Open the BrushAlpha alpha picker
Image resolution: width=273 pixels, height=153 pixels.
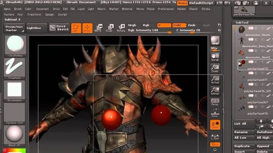click(x=14, y=91)
